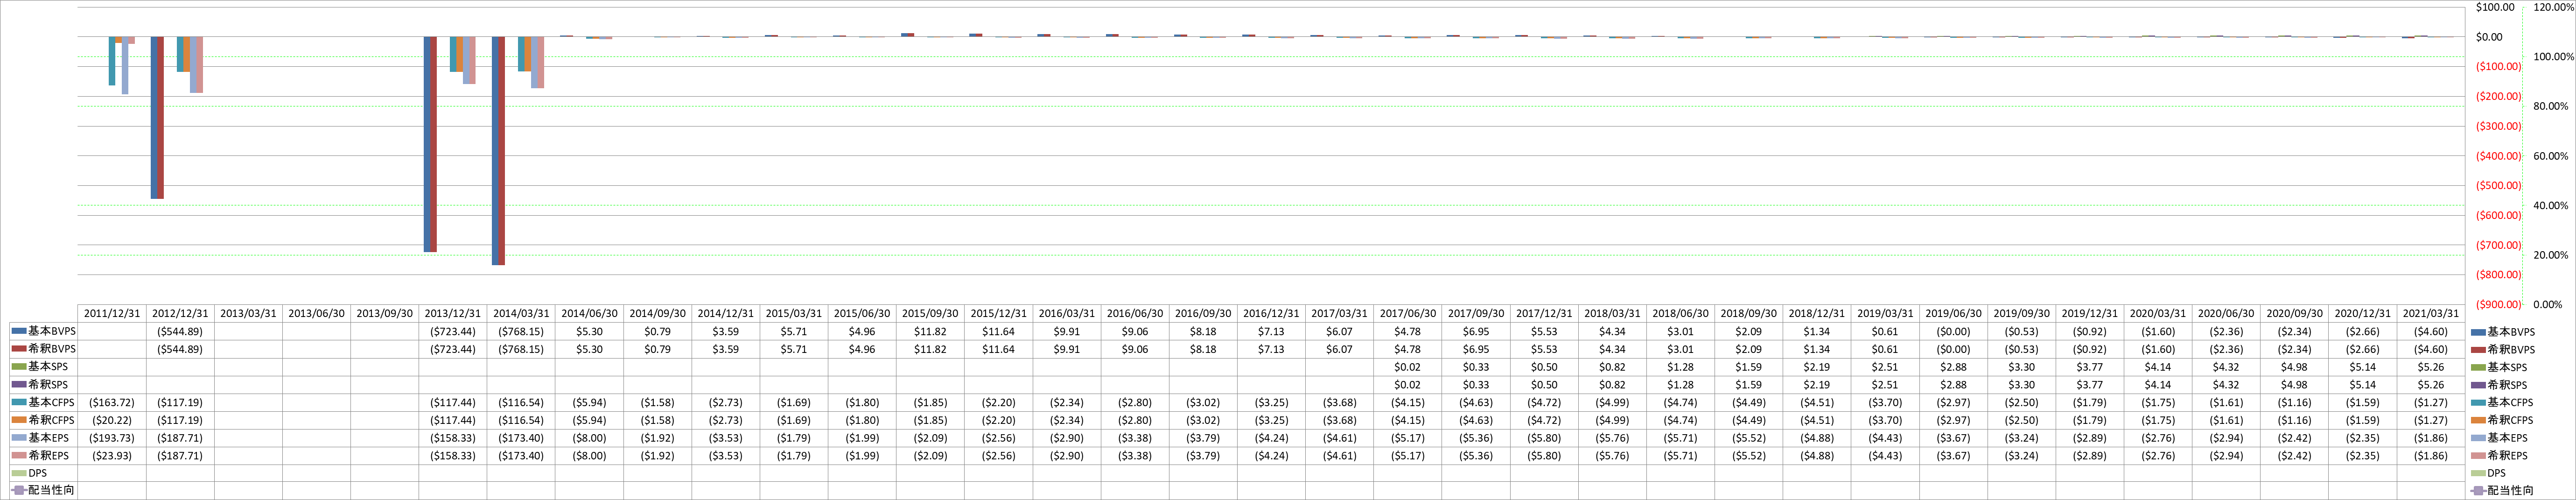The height and width of the screenshot is (500, 2576).
Task: Click the 基本CFPS bar for 2011/12/31
Action: [112, 61]
